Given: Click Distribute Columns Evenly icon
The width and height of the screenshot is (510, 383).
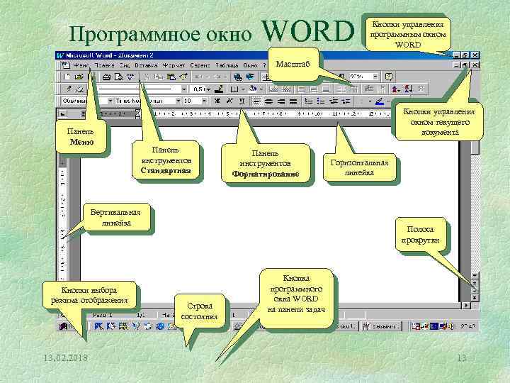Looking at the screenshot, I should [353, 89].
